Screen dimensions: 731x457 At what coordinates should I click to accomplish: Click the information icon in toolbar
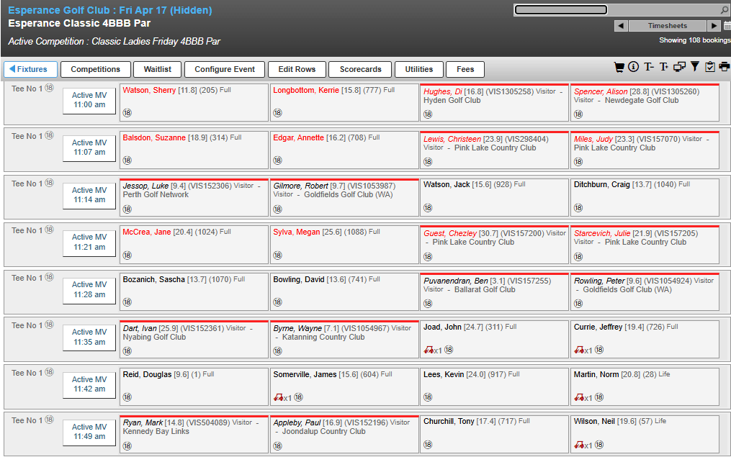click(x=634, y=67)
